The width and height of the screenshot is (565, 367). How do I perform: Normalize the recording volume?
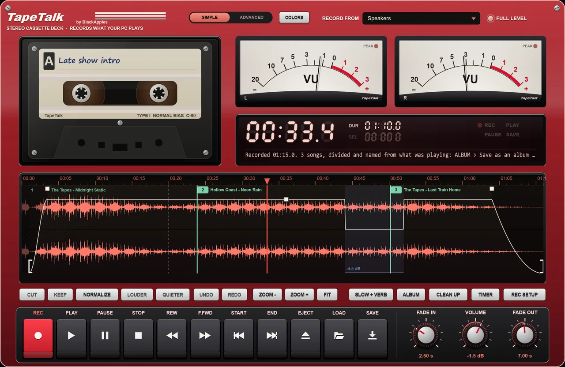tap(97, 295)
